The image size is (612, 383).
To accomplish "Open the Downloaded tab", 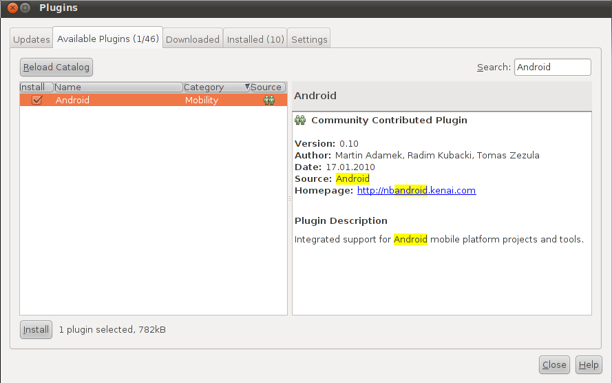I will click(193, 39).
